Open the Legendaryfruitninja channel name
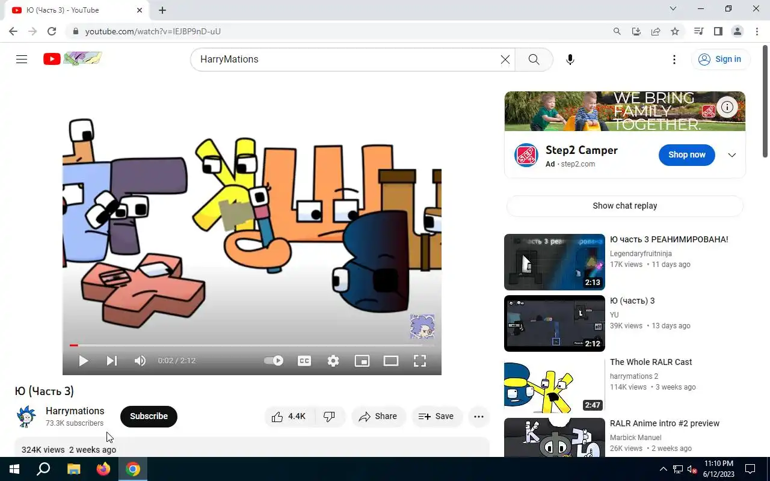The width and height of the screenshot is (770, 481). (641, 254)
